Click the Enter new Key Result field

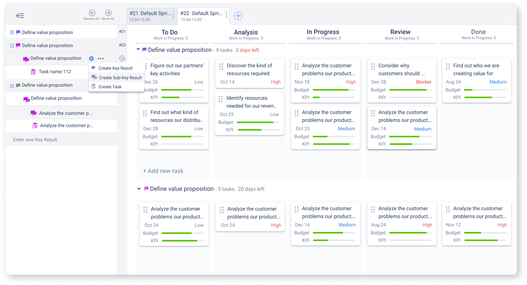61,140
